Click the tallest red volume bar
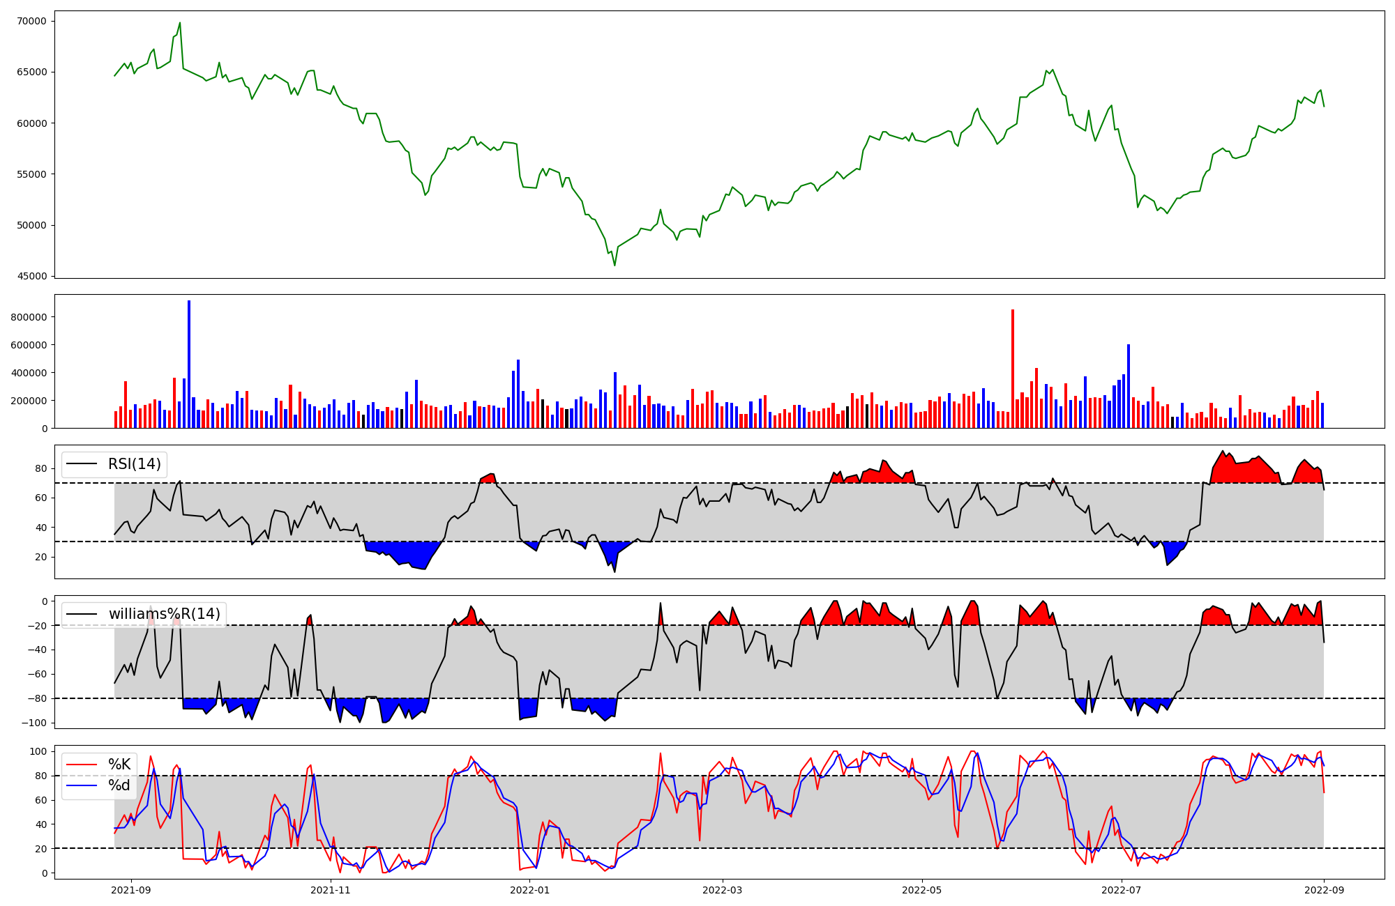Image resolution: width=1395 pixels, height=906 pixels. coord(1013,369)
